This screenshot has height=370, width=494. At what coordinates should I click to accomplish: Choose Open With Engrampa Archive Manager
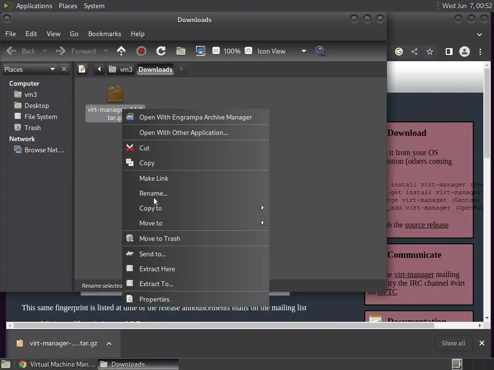(195, 117)
